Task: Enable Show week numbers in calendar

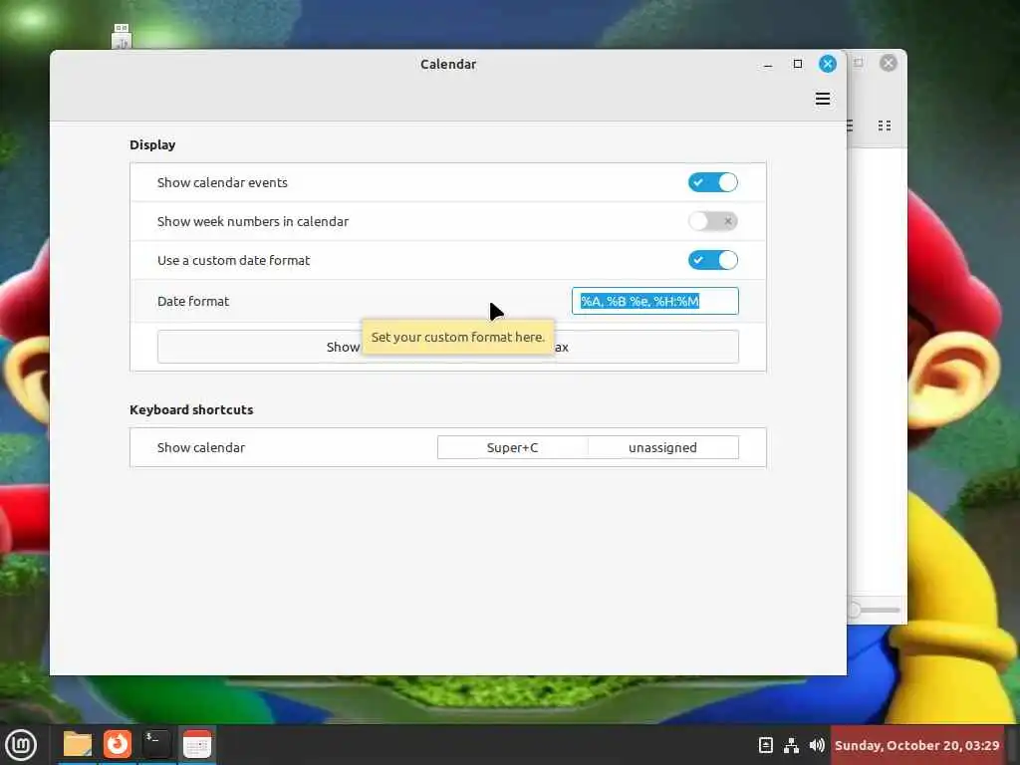Action: point(713,221)
